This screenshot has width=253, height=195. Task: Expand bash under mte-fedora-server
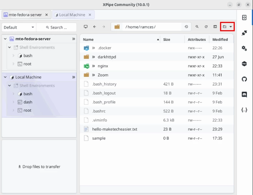tap(13, 56)
